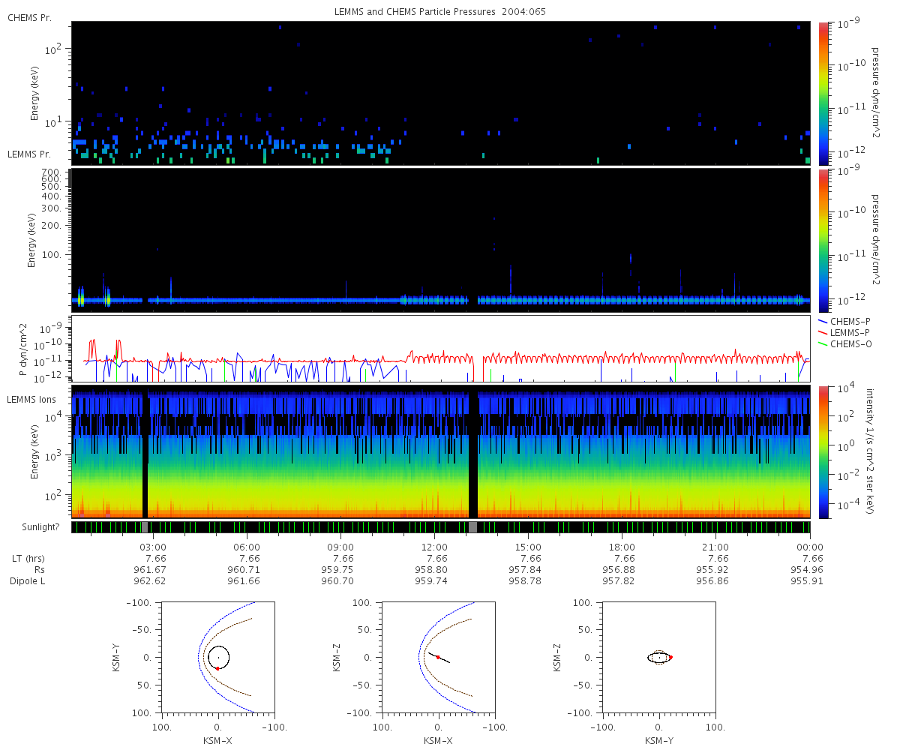Click the CHEMS Pr. panel label
900x750 pixels.
point(29,17)
